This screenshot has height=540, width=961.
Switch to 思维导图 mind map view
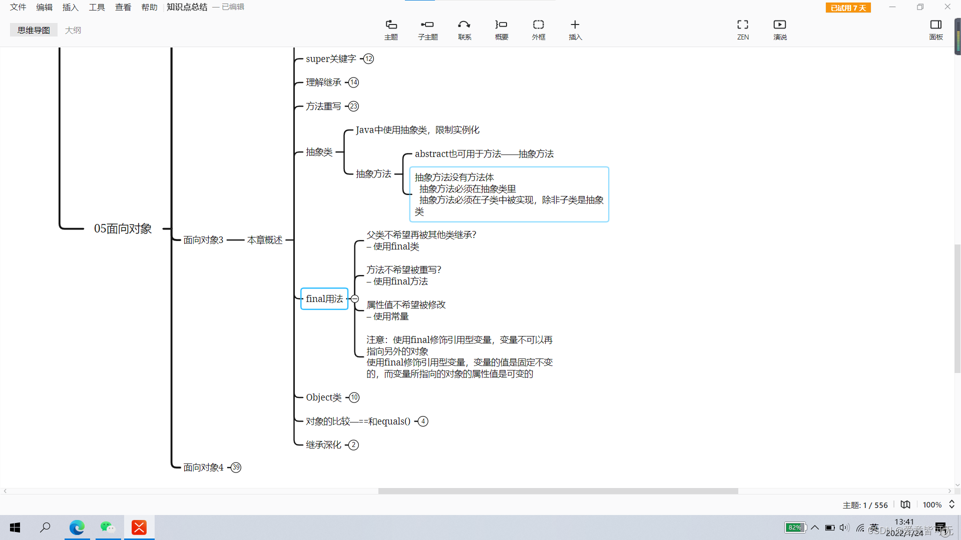[34, 30]
